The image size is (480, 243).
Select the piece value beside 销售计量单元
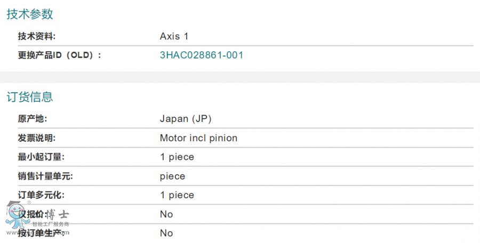pos(172,176)
